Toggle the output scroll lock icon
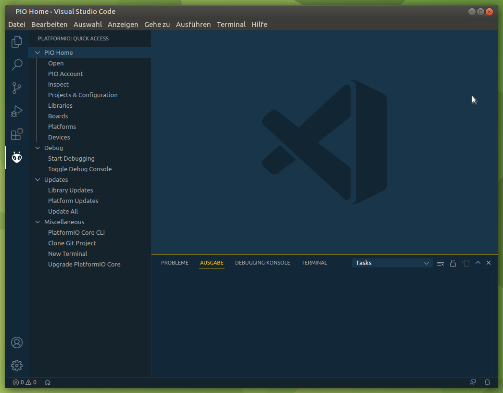The height and width of the screenshot is (393, 503). (453, 263)
